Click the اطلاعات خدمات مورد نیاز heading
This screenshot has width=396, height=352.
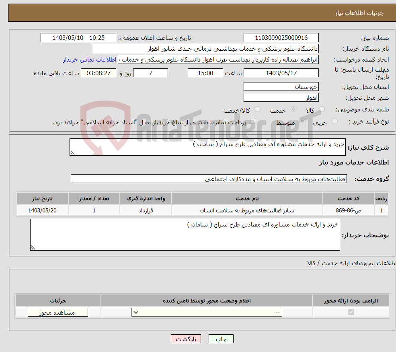point(354,162)
